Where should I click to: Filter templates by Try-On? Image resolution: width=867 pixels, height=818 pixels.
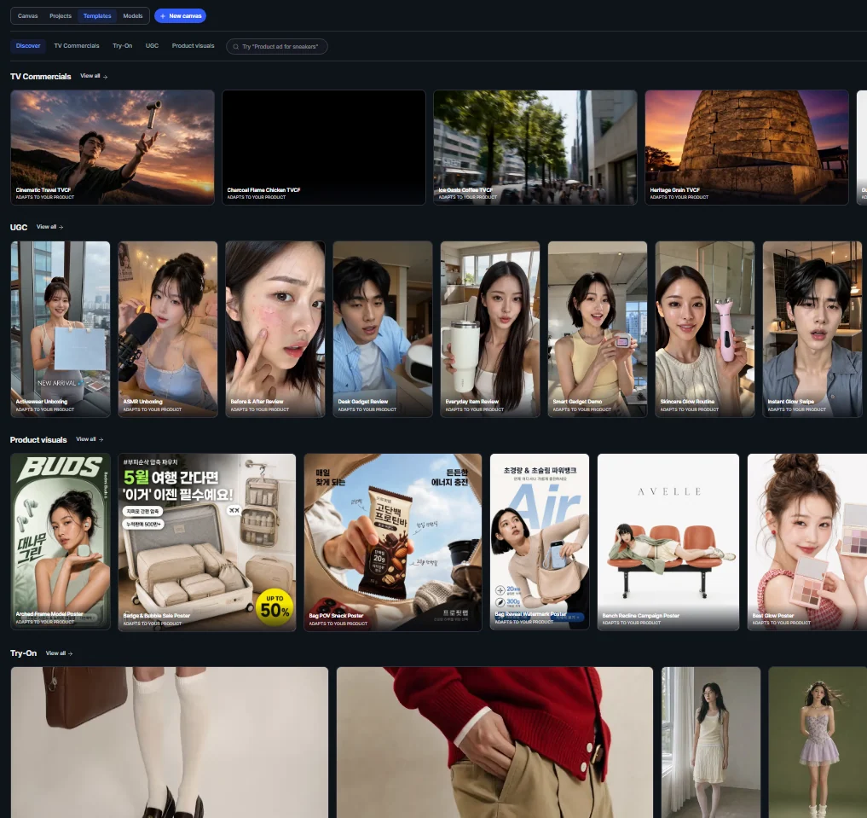[x=122, y=46]
